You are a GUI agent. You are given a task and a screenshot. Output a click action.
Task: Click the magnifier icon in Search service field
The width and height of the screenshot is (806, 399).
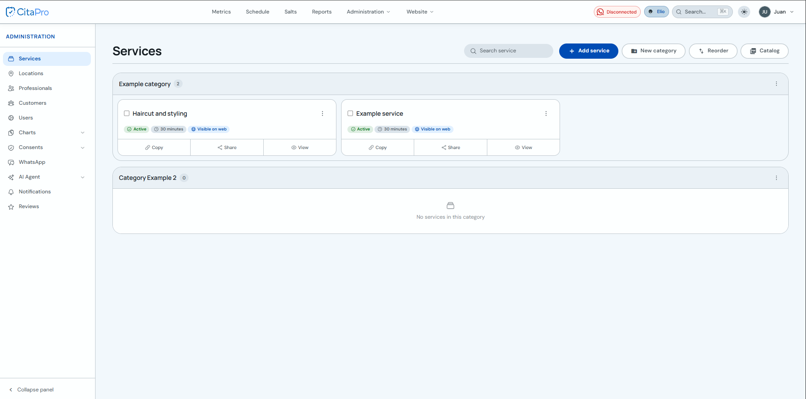pos(473,51)
